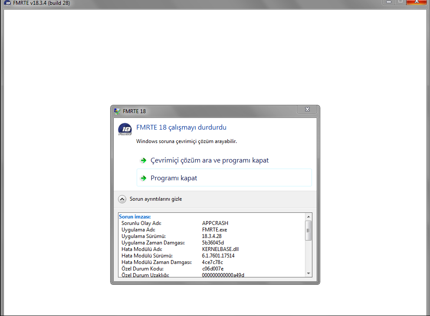
Task: Choose Çevrimiçi çözüm ara ve programı kapat
Action: point(210,160)
